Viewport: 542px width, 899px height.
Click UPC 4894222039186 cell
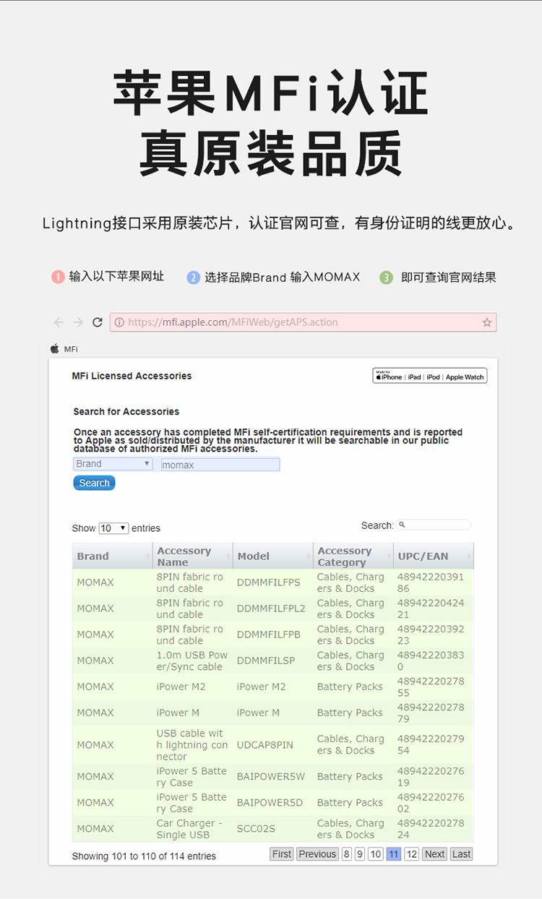431,582
